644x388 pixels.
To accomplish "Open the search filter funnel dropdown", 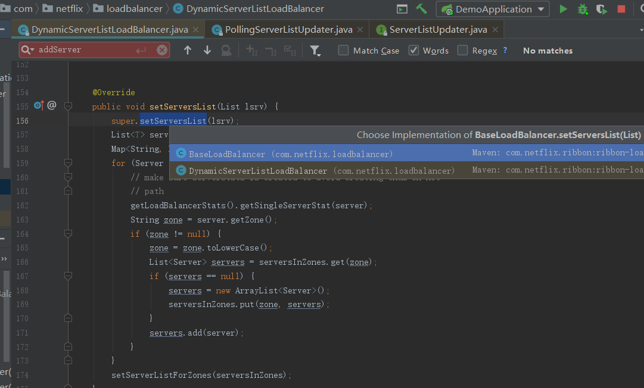I will [x=315, y=51].
